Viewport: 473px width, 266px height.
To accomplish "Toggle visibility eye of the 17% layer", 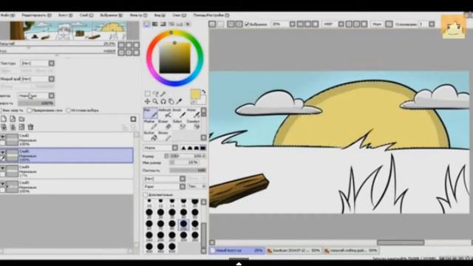I will [x=2, y=168].
